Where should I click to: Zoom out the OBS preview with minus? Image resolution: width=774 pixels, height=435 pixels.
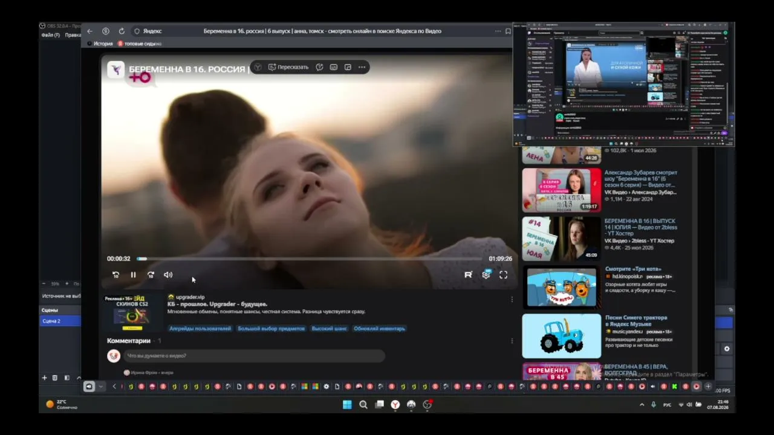coord(44,283)
